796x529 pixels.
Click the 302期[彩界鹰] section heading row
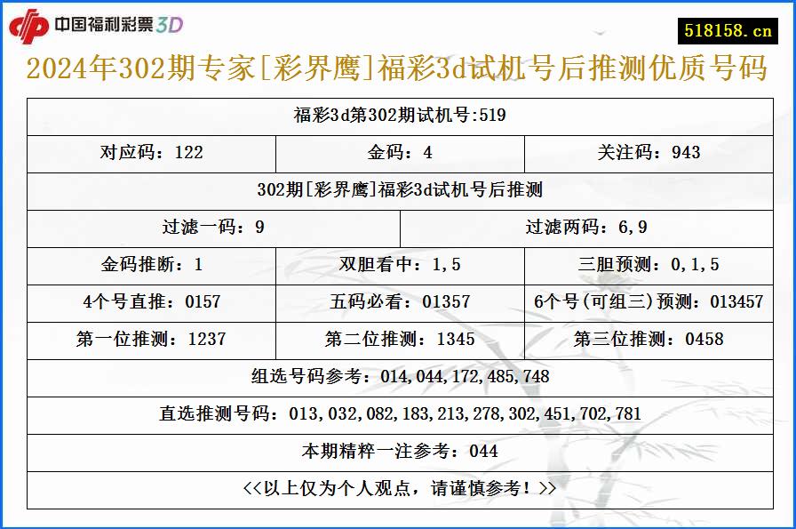398,189
